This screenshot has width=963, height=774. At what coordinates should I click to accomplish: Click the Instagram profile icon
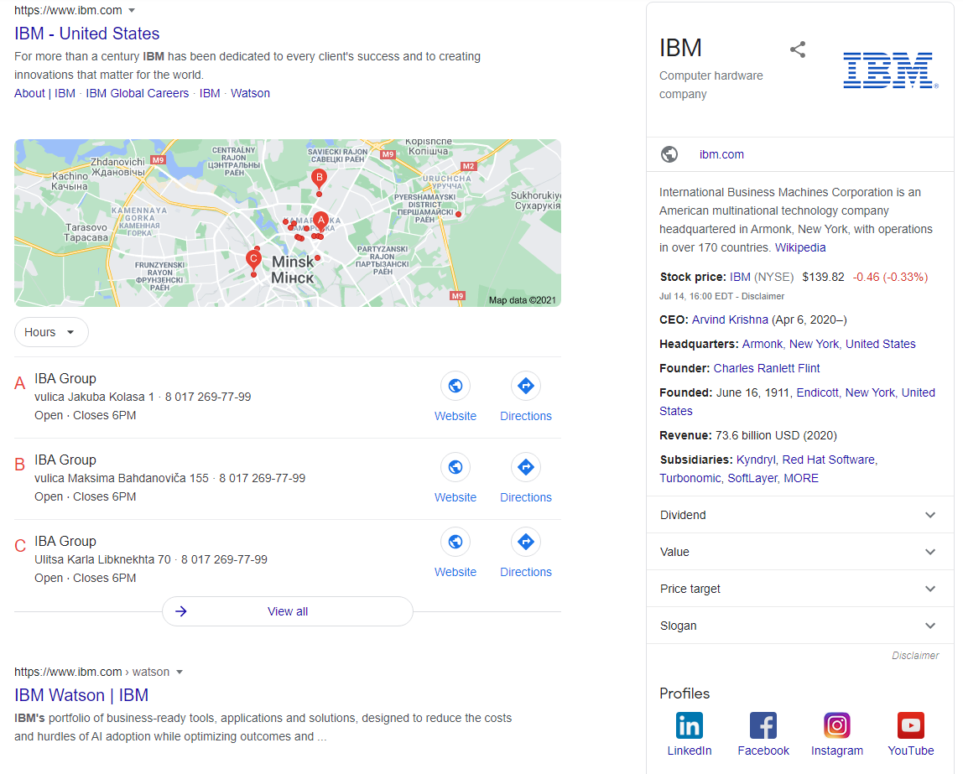coord(836,725)
